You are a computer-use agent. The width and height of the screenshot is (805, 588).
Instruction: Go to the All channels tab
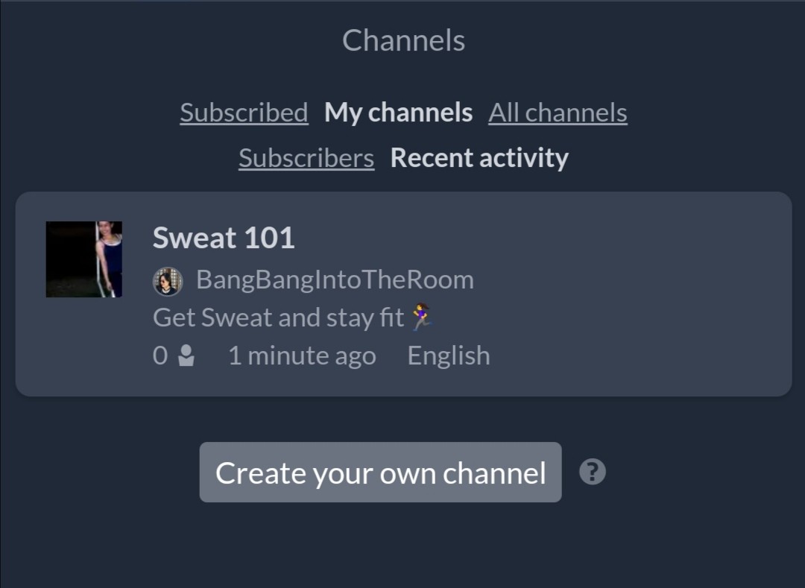[x=558, y=113]
